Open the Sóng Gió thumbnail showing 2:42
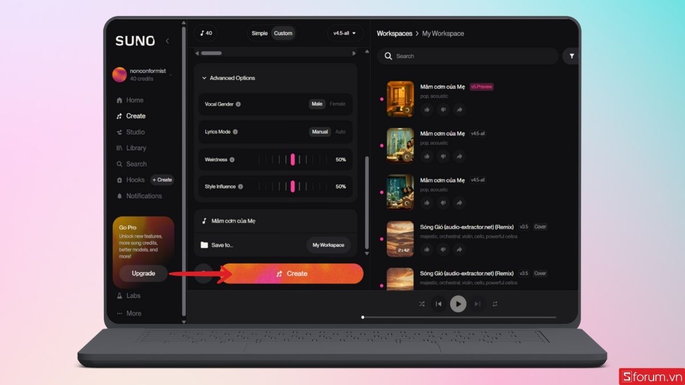The height and width of the screenshot is (385, 685). [x=400, y=239]
